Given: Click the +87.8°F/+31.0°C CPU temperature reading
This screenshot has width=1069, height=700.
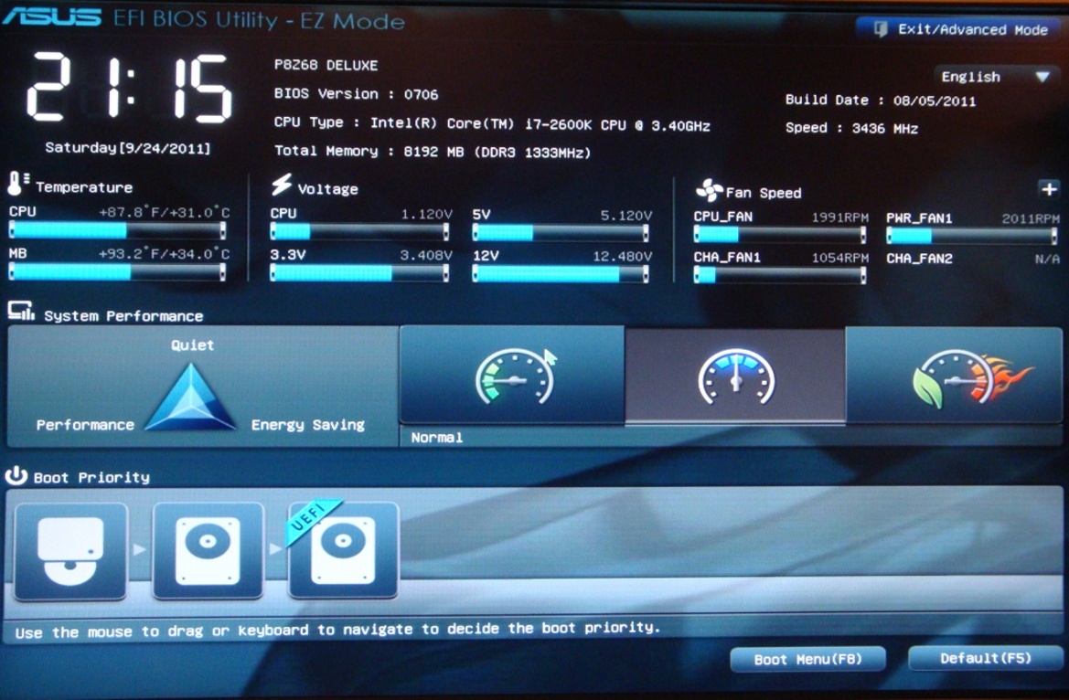Looking at the screenshot, I should click(165, 212).
